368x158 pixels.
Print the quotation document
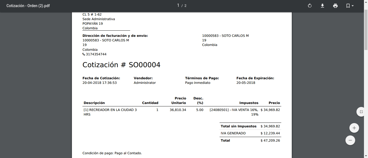click(335, 6)
